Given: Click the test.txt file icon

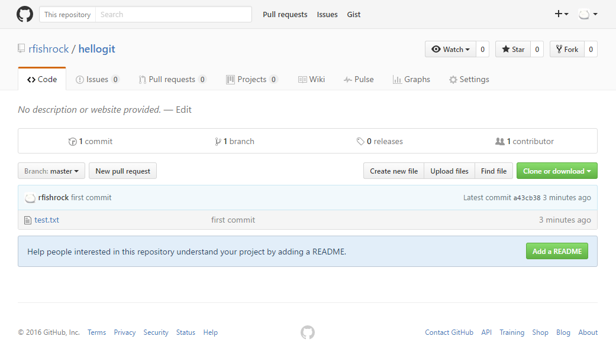Looking at the screenshot, I should [27, 220].
